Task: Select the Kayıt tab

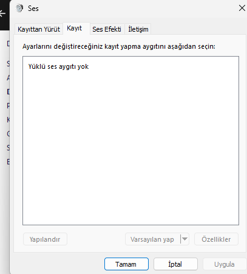Action: (76, 28)
